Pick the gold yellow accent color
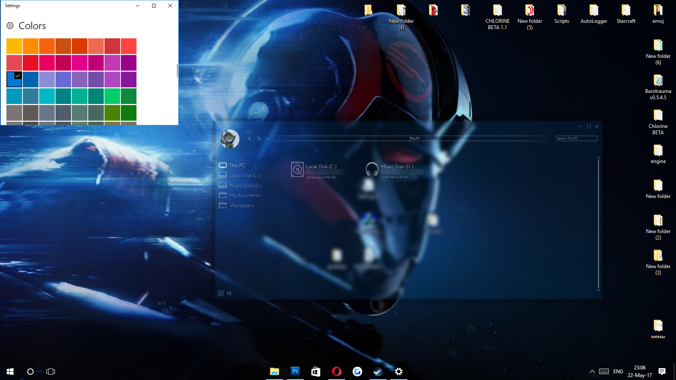 pos(14,46)
